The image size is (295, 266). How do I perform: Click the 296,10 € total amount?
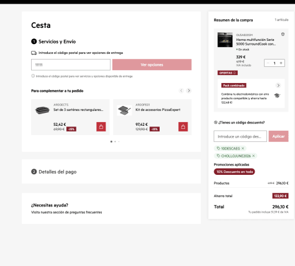pyautogui.click(x=280, y=206)
